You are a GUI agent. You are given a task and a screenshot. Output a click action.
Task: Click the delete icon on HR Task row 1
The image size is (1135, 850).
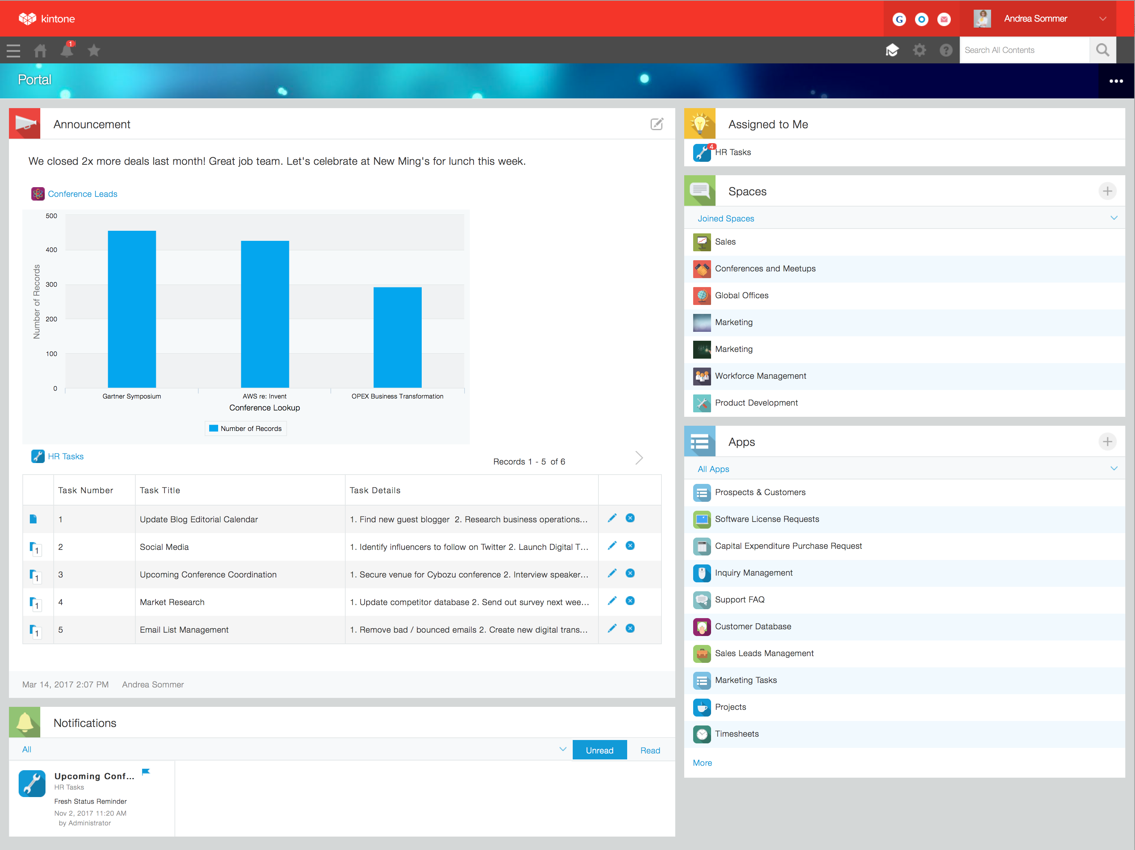tap(631, 519)
